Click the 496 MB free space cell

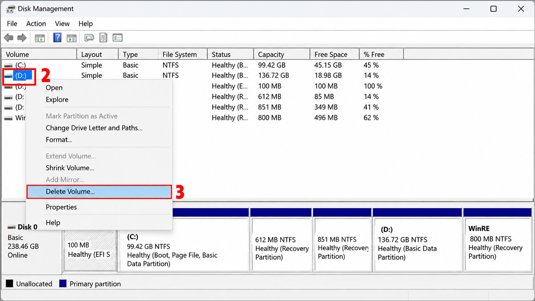326,118
